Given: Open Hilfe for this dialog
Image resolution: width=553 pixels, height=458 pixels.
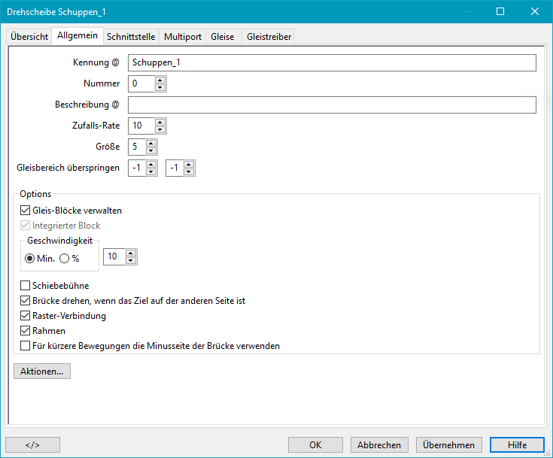Looking at the screenshot, I should (x=517, y=444).
